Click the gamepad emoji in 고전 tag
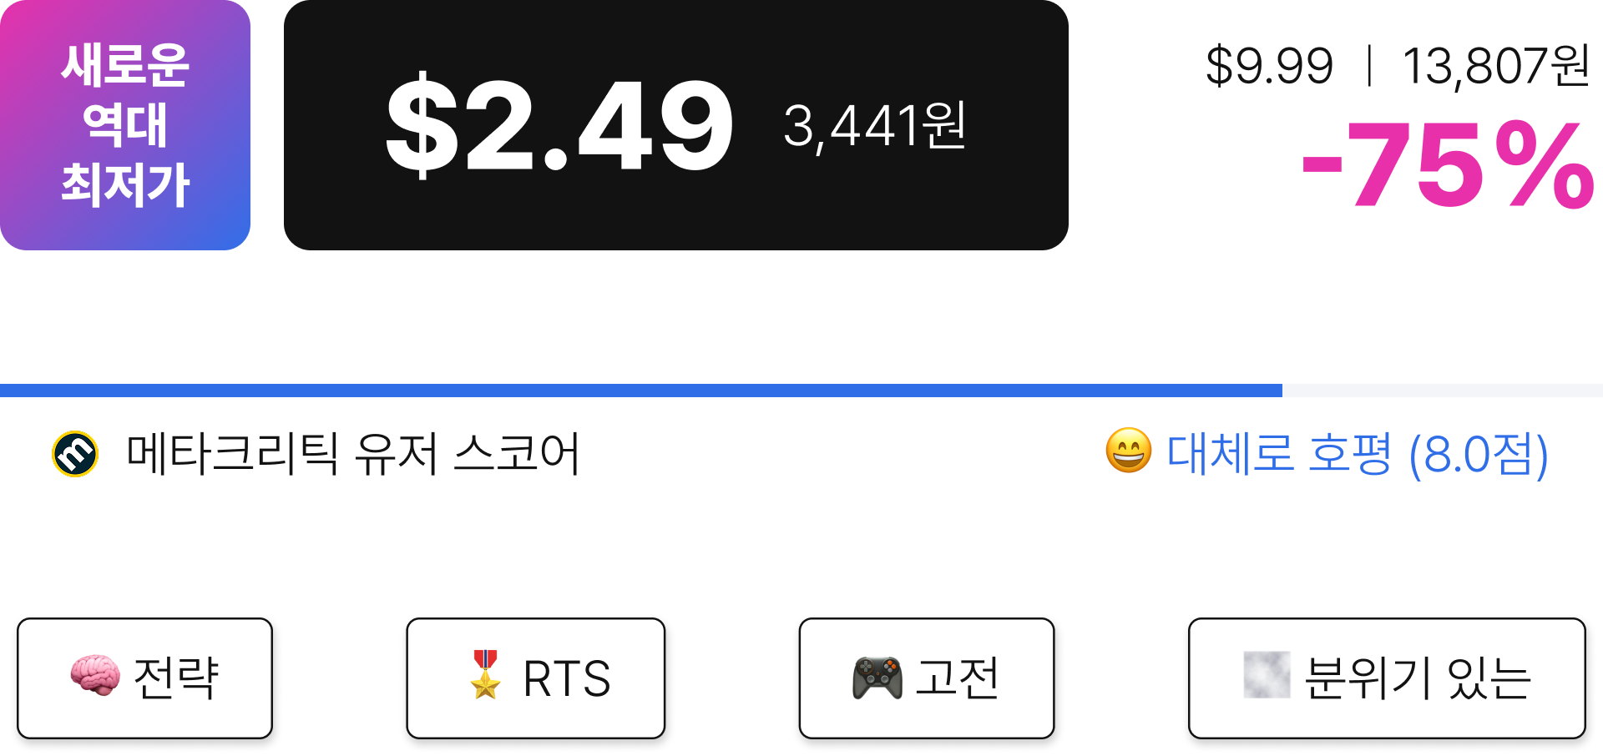Screen dimensions: 1603x756 click(x=877, y=678)
